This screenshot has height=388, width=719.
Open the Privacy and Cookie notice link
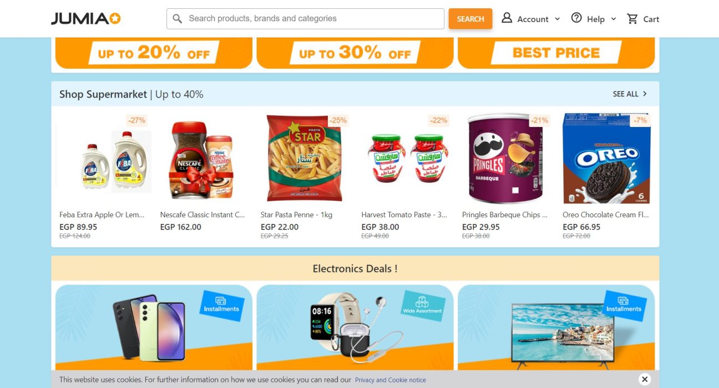tap(391, 380)
